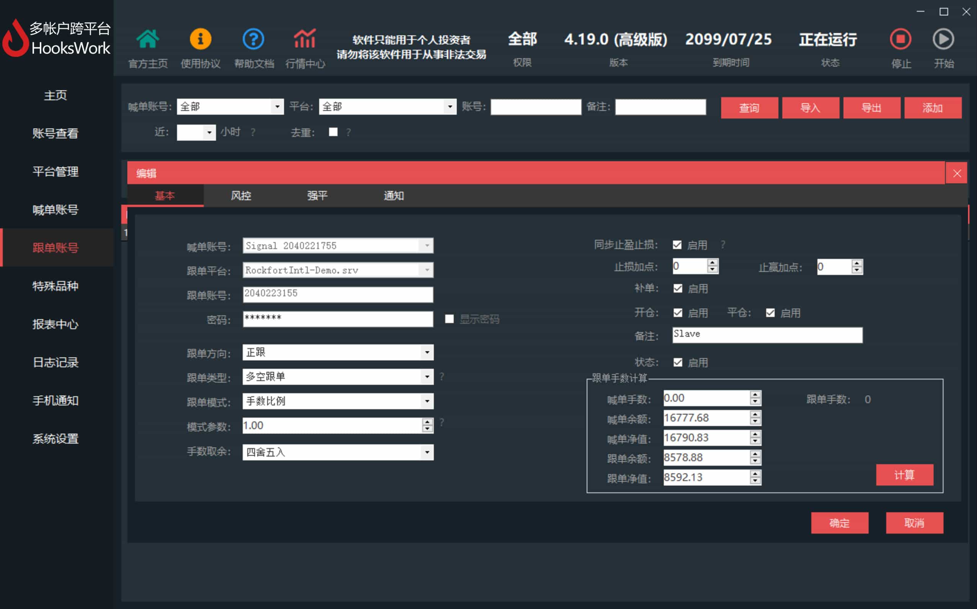Image resolution: width=977 pixels, height=609 pixels.
Task: Open the Signal 2040221755 dropdown
Action: coord(338,246)
